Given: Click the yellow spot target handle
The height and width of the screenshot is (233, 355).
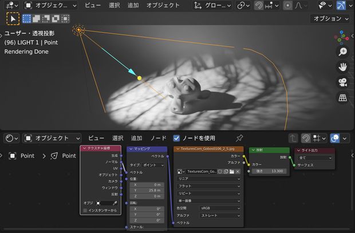Looking at the screenshot, I should (x=140, y=78).
